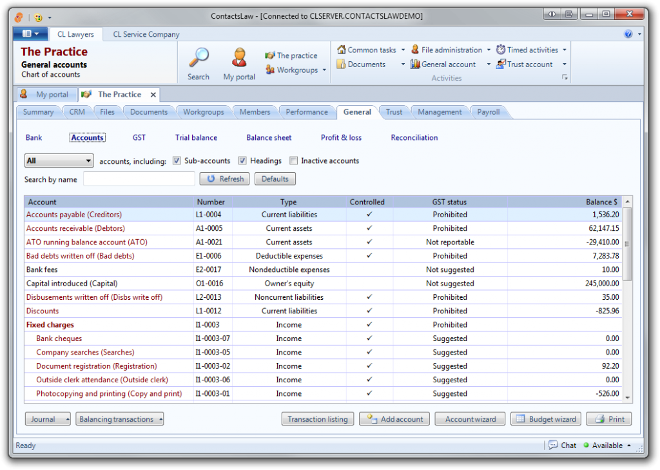Uncheck the Headings checkbox
660x470 pixels.
point(242,161)
